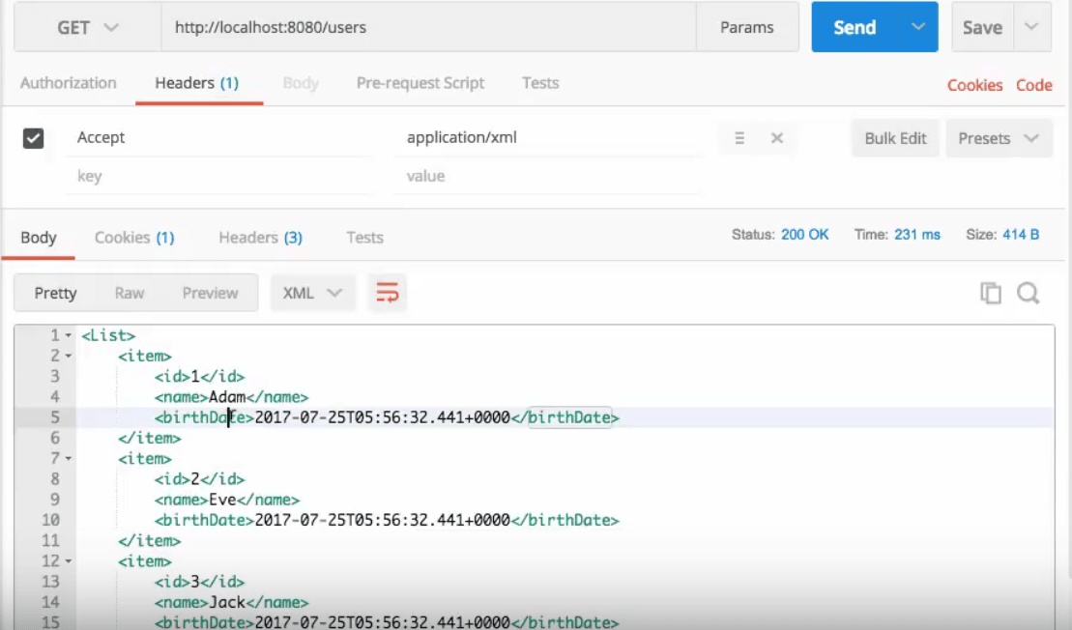Open the response Headers (3) tab
The width and height of the screenshot is (1072, 630).
[260, 238]
